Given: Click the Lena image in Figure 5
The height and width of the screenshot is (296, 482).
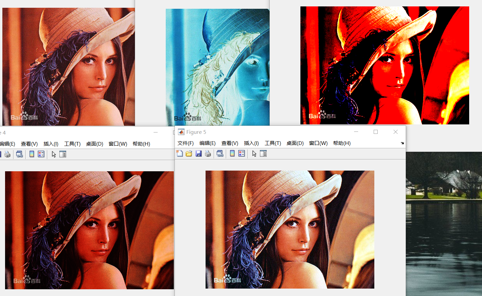Looking at the screenshot, I should (x=290, y=230).
